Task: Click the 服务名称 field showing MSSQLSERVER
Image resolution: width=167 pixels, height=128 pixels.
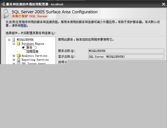Action: [126, 51]
